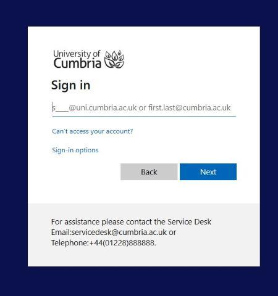The width and height of the screenshot is (278, 296).
Task: Click the 'Service Desk' words in the footer
Action: [189, 222]
